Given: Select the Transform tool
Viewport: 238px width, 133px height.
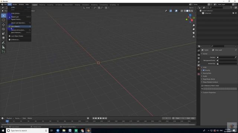Looking at the screenshot, I should 3,38.
